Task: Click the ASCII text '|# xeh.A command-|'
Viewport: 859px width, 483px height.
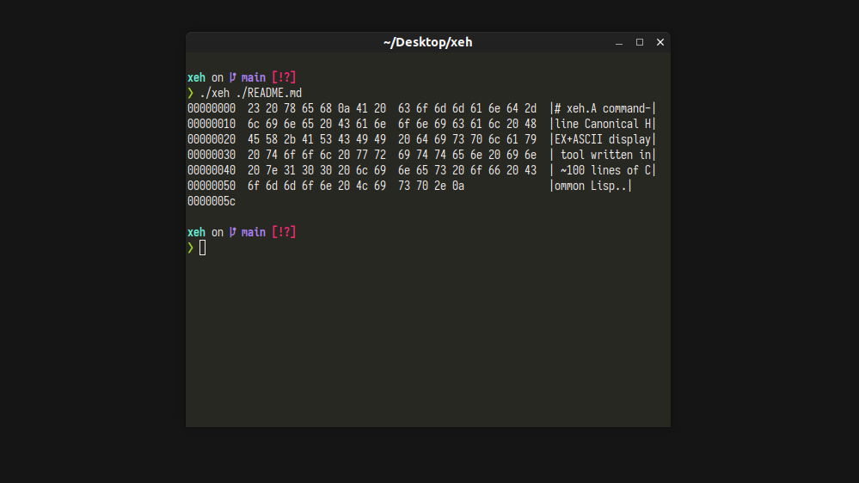Action: (x=603, y=108)
